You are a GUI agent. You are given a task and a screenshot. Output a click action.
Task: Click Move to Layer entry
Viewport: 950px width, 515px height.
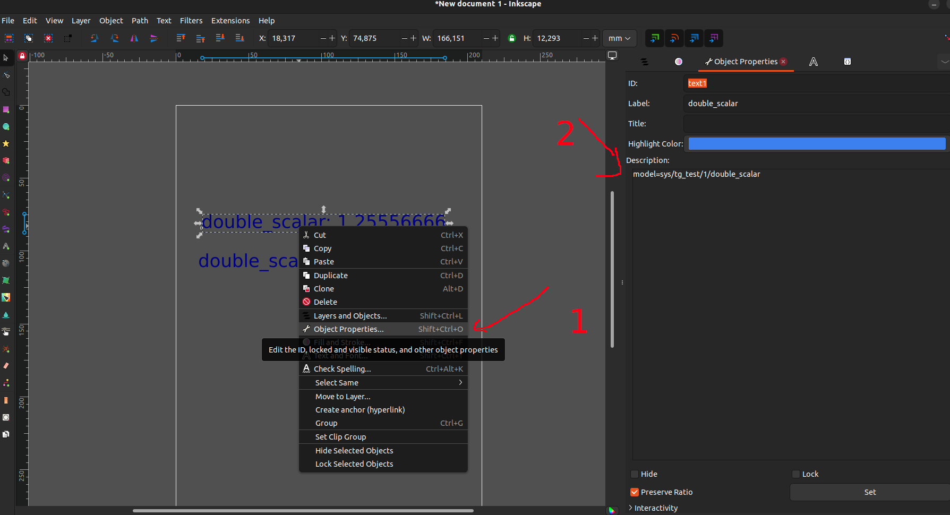(383, 397)
